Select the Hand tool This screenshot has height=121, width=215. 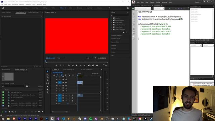point(48,89)
